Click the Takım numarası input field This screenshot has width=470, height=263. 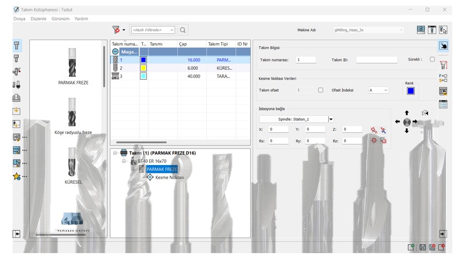305,60
